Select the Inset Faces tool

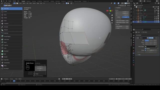[11, 39]
